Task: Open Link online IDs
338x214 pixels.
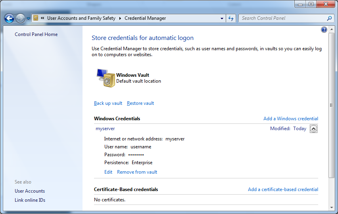Action: [x=30, y=200]
